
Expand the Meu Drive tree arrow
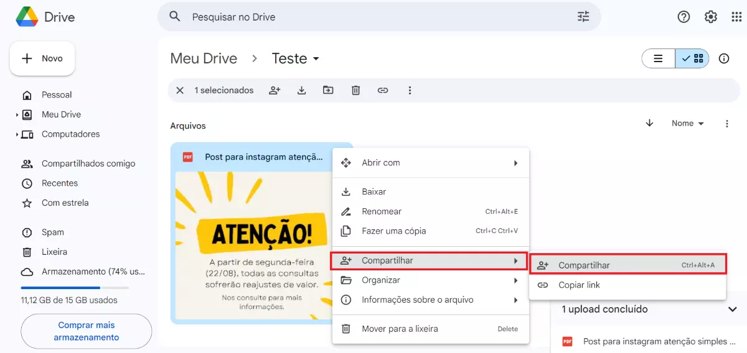(x=17, y=115)
